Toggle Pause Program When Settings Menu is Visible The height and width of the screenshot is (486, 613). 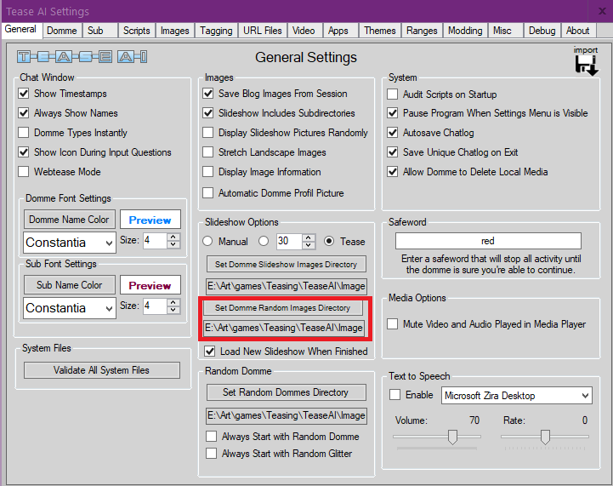(x=393, y=112)
